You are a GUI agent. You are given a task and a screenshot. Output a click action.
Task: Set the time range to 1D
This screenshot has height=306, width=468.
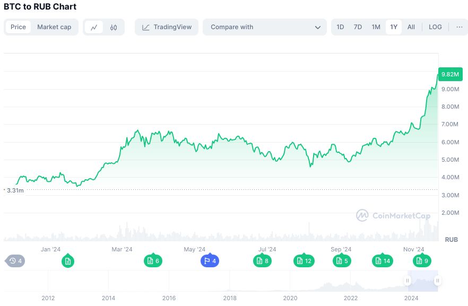click(340, 27)
